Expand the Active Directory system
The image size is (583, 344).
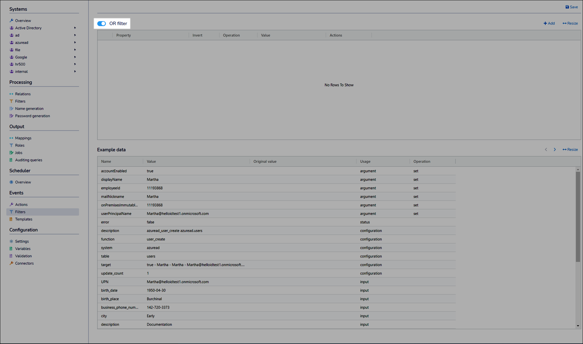tap(75, 28)
